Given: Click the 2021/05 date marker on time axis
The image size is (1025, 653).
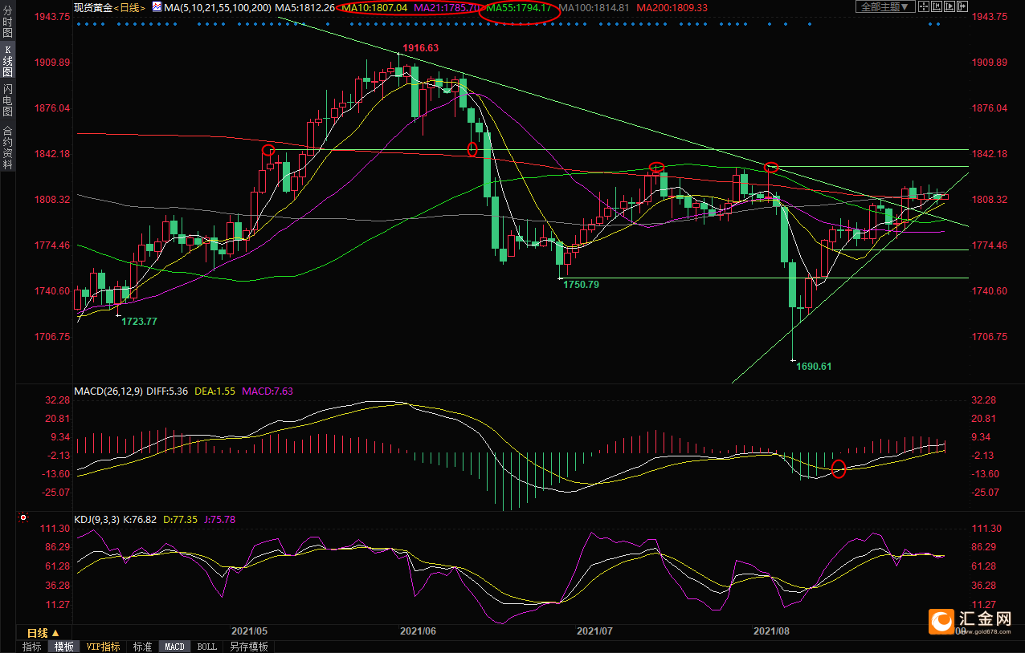Looking at the screenshot, I should coord(248,631).
